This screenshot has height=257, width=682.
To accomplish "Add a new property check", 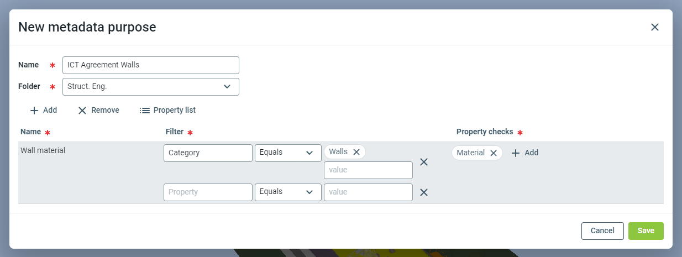I will [524, 153].
